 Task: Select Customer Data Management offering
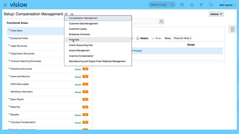click(x=98, y=23)
